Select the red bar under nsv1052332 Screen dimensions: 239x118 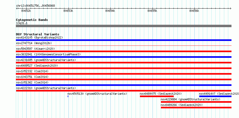tap(124, 74)
